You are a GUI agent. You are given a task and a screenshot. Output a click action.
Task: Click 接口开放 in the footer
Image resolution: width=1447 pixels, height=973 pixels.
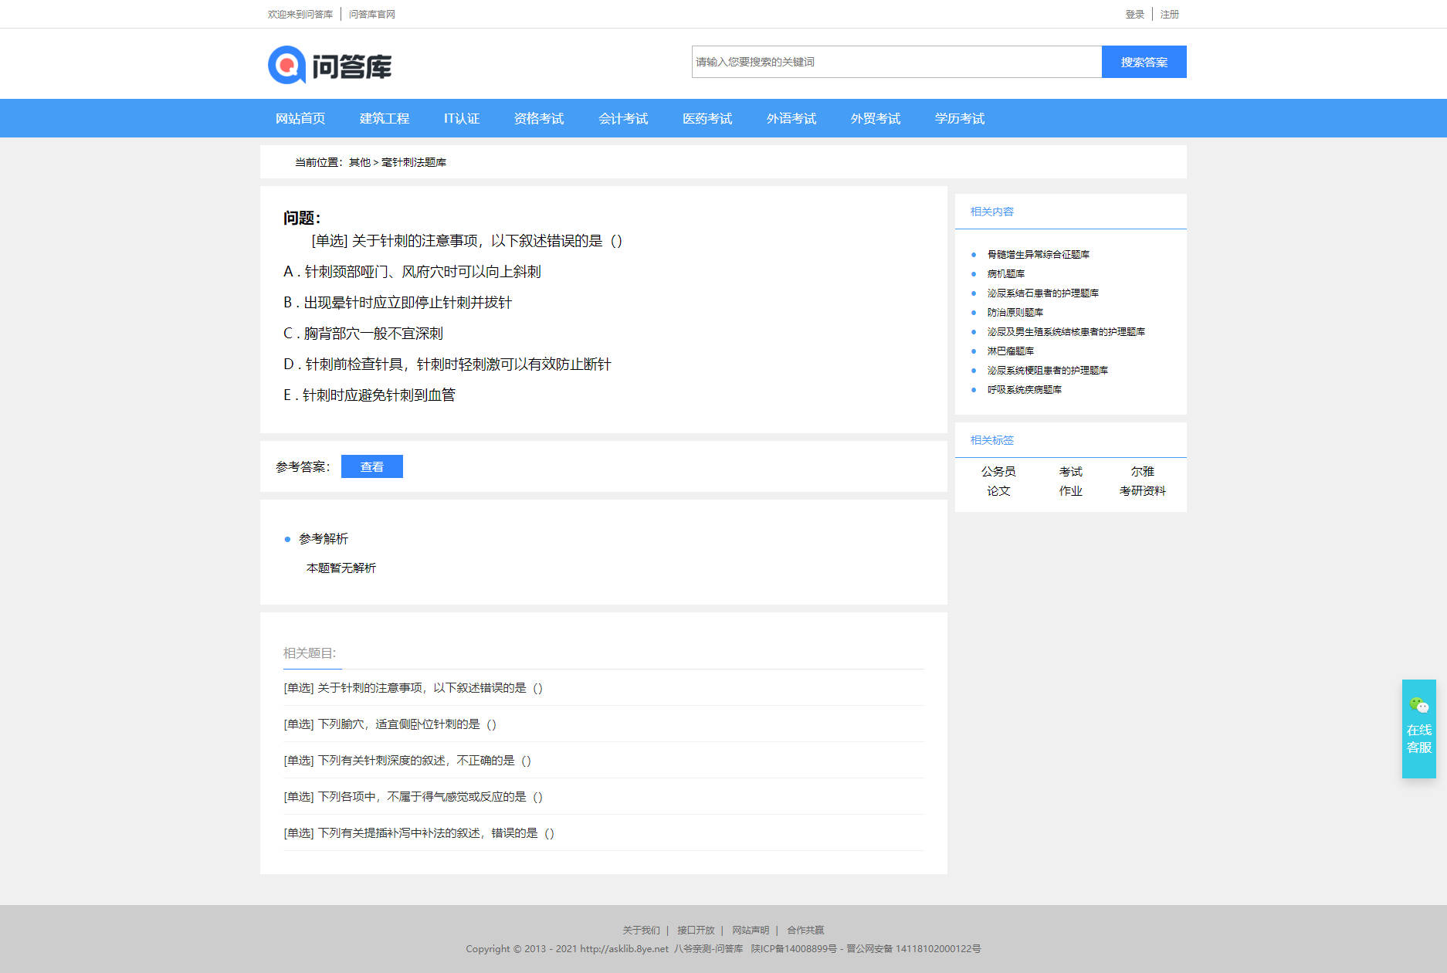tap(696, 930)
